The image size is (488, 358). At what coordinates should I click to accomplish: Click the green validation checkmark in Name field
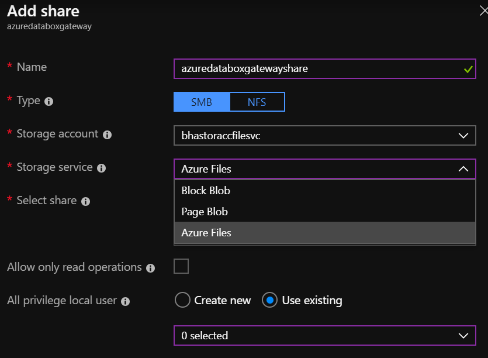pyautogui.click(x=468, y=69)
